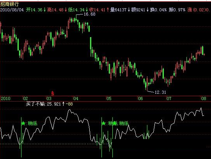Click the turnover amount 额9241

[x=138, y=10]
